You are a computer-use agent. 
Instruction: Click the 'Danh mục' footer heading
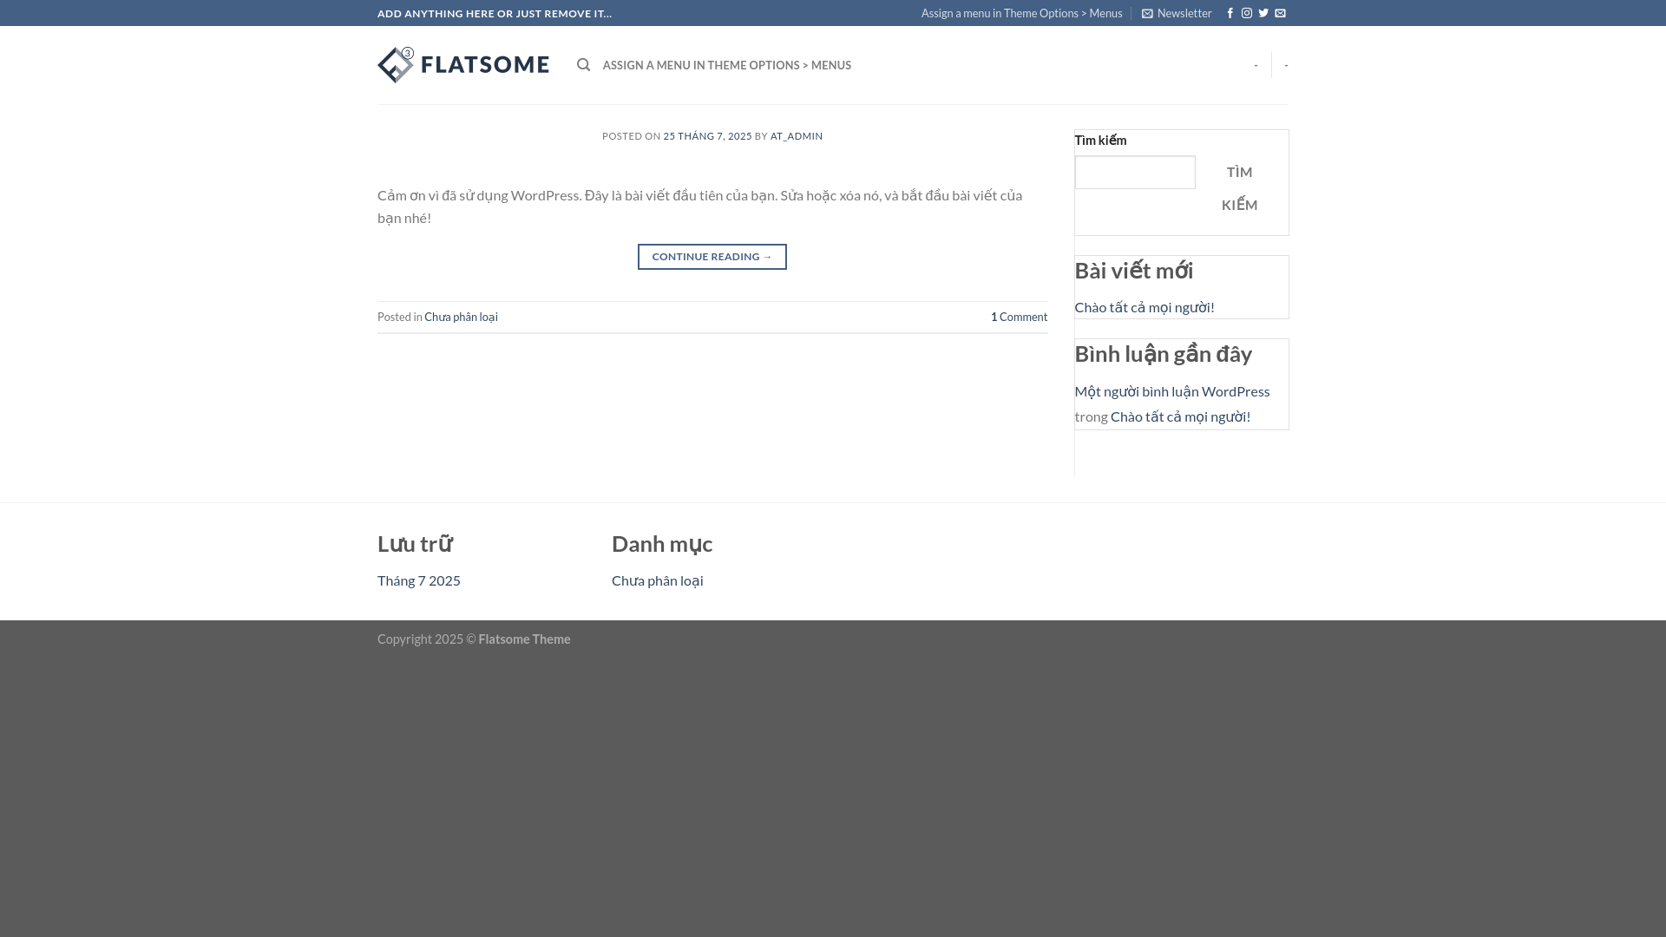662,544
